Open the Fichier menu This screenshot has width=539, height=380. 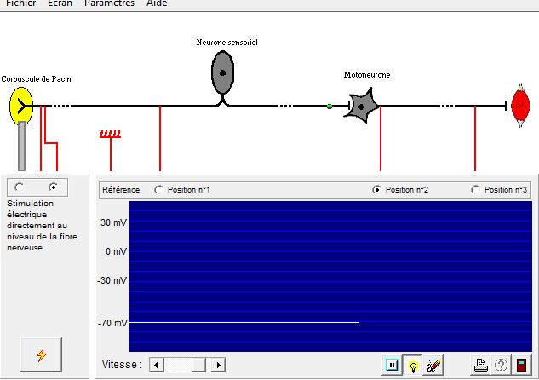pos(20,3)
